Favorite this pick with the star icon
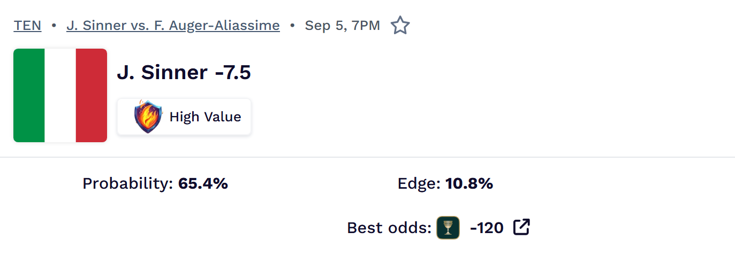This screenshot has width=735, height=255. point(400,25)
